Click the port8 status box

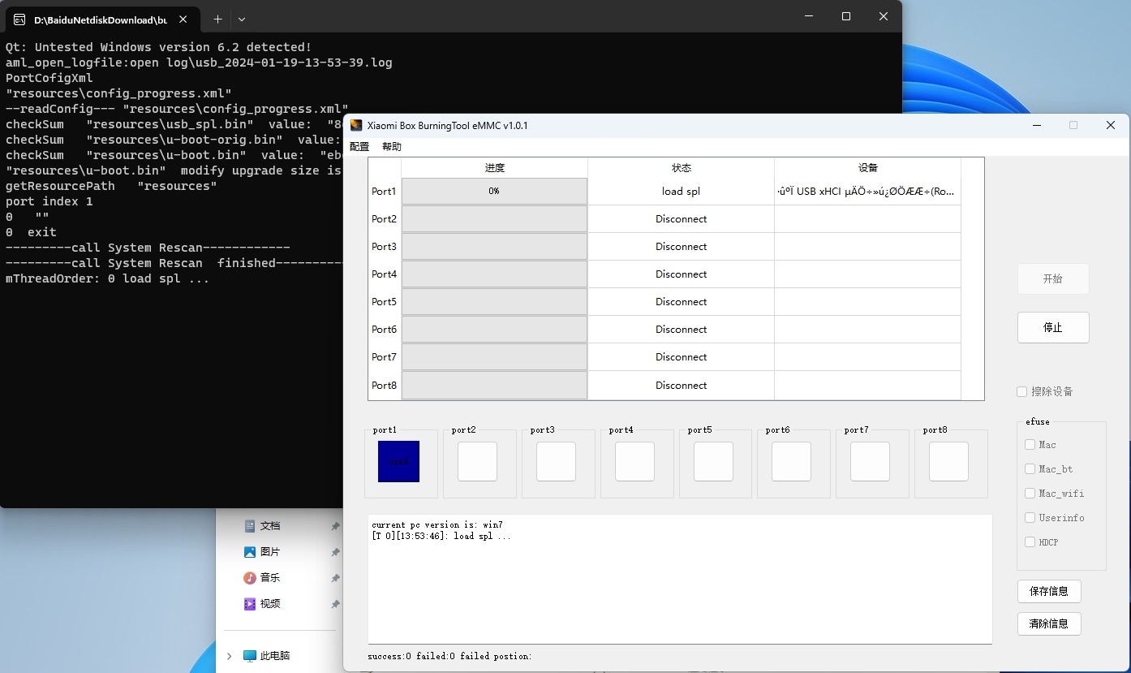pyautogui.click(x=948, y=461)
